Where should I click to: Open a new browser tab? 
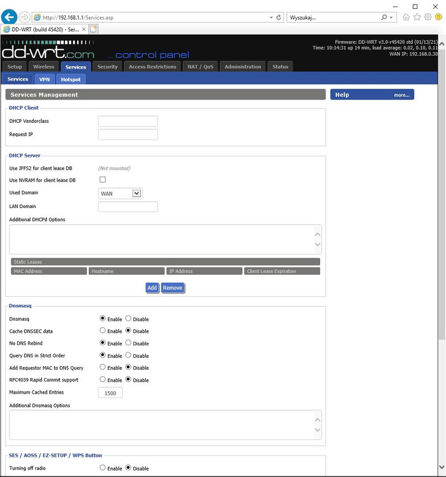(94, 29)
